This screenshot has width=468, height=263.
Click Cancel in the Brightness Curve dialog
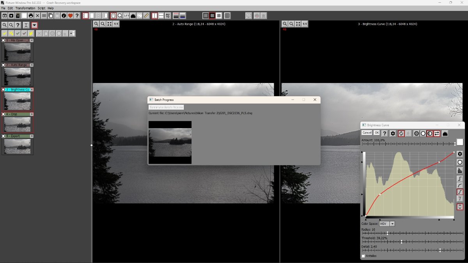(367, 133)
